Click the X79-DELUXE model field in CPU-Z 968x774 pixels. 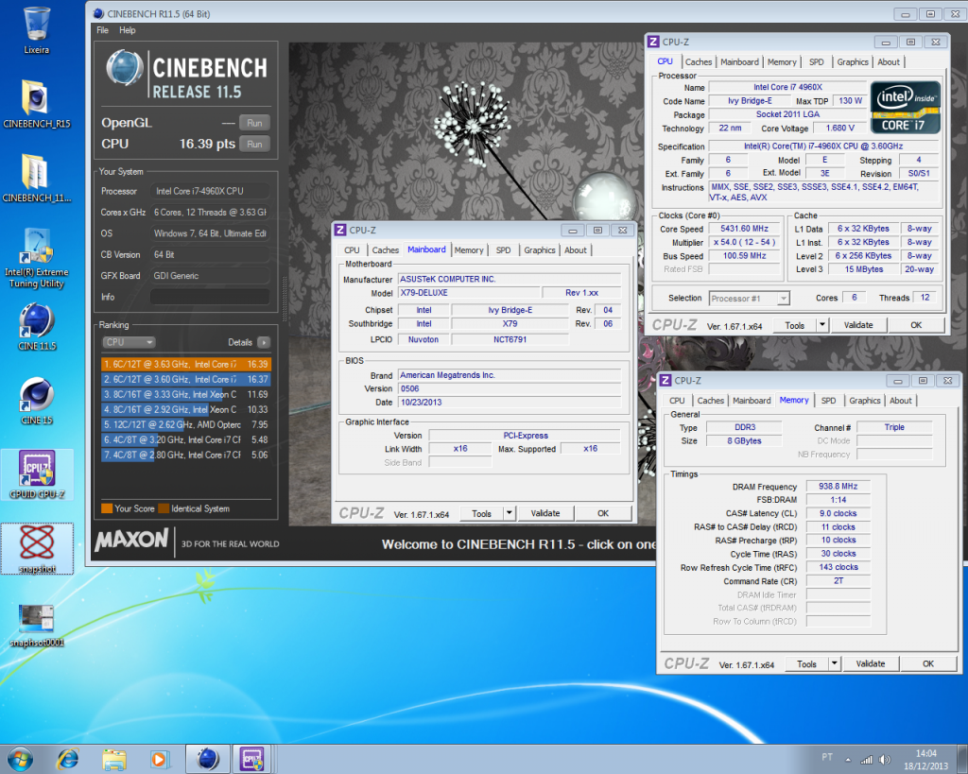(469, 293)
